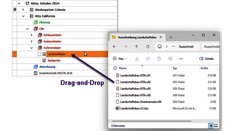Click the Ausbauarbeiten LV group icon
This screenshot has width=233, height=131.
pyautogui.click(x=40, y=41)
